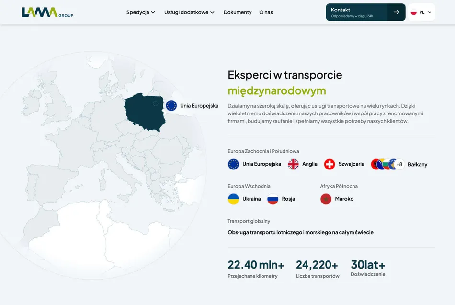Choose the Ukraina flag icon
This screenshot has height=305, width=455.
[233, 199]
